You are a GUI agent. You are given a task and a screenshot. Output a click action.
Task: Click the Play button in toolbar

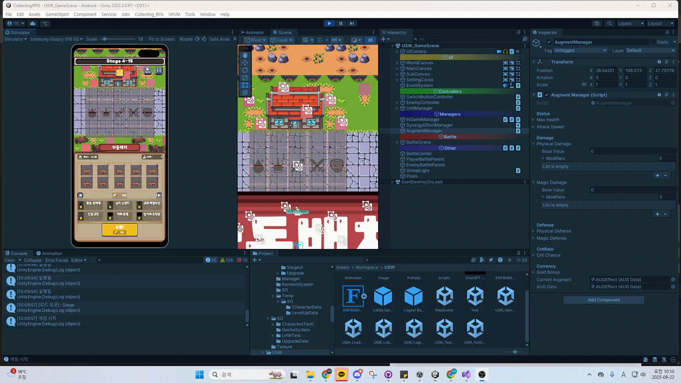pyautogui.click(x=329, y=23)
